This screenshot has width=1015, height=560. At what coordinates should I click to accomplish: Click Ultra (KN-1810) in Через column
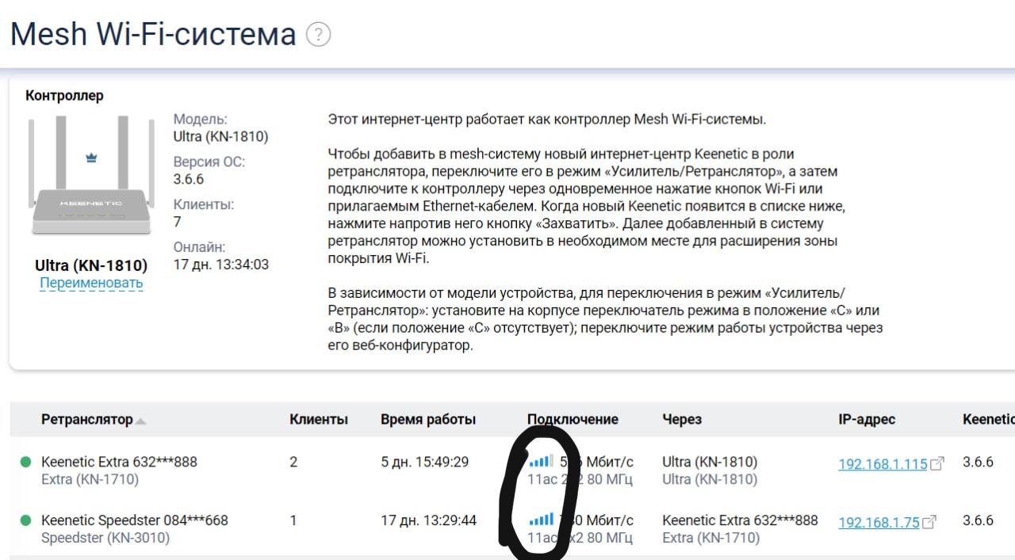[710, 462]
